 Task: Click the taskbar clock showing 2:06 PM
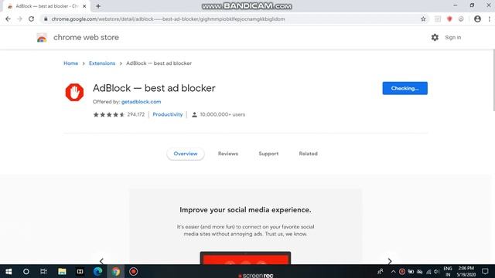click(x=466, y=271)
